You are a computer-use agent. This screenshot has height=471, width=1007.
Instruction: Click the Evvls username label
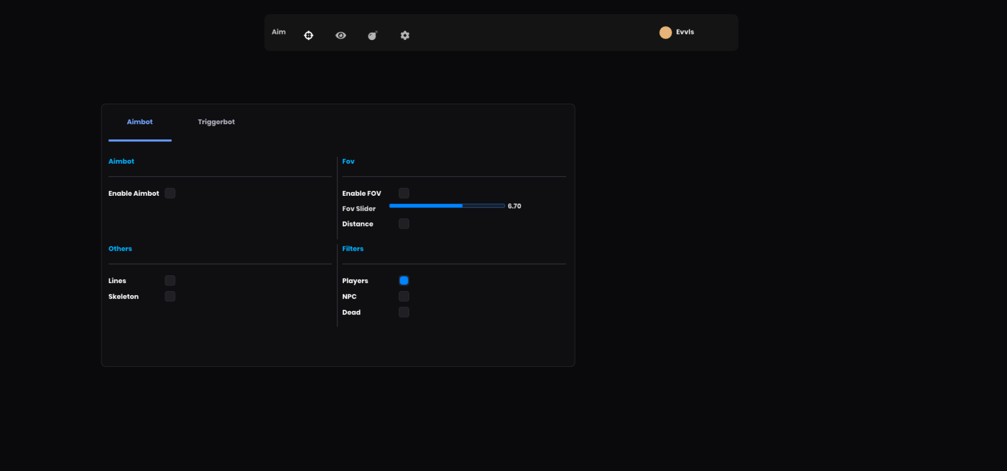tap(685, 32)
